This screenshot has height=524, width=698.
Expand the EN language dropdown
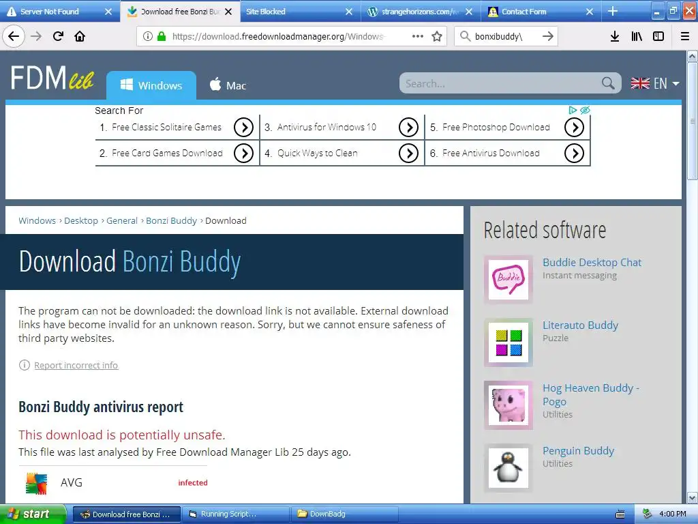(x=655, y=83)
